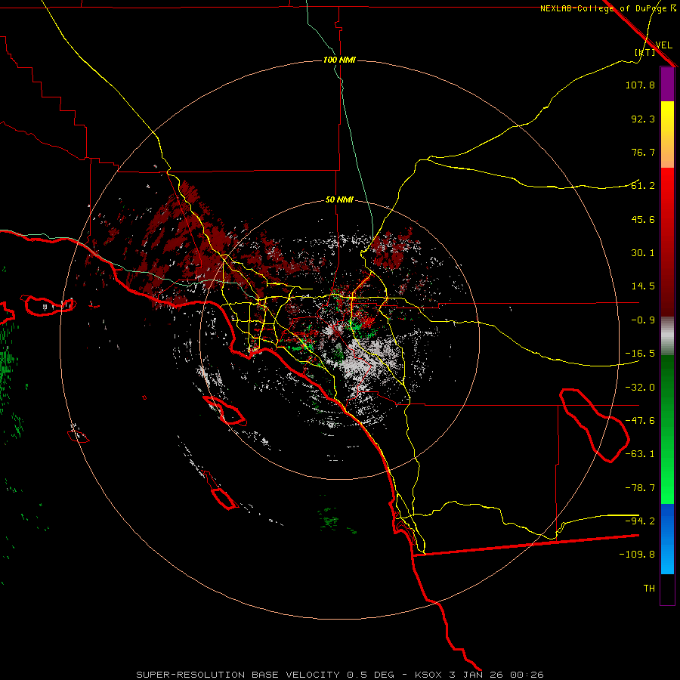Pick the blue segment of the color bar
This screenshot has width=680, height=680.
click(x=667, y=539)
